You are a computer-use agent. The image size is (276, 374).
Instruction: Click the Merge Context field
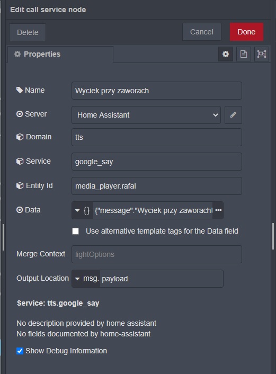(x=157, y=254)
